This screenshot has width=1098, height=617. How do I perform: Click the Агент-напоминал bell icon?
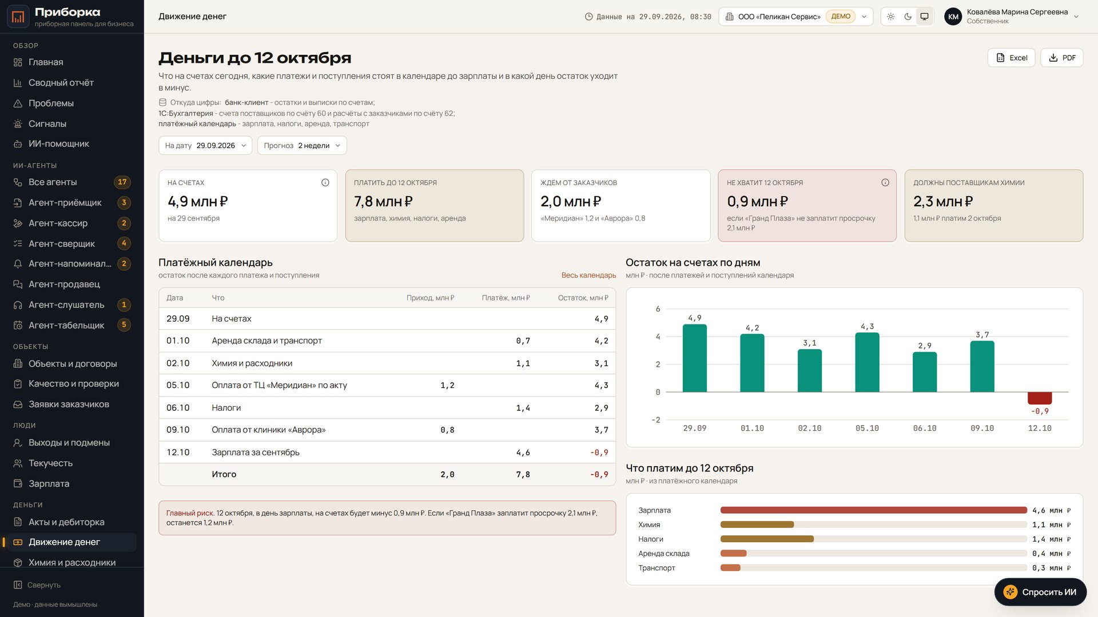pyautogui.click(x=18, y=264)
